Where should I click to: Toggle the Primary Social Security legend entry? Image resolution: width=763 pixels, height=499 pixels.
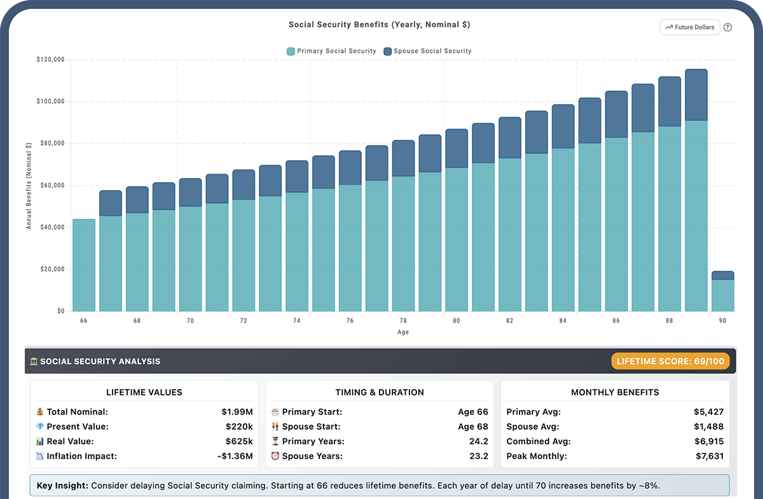click(331, 51)
